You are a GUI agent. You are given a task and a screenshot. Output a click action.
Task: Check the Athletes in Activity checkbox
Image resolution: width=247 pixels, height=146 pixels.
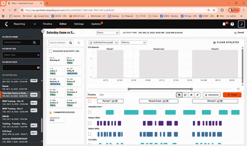pos(51,51)
